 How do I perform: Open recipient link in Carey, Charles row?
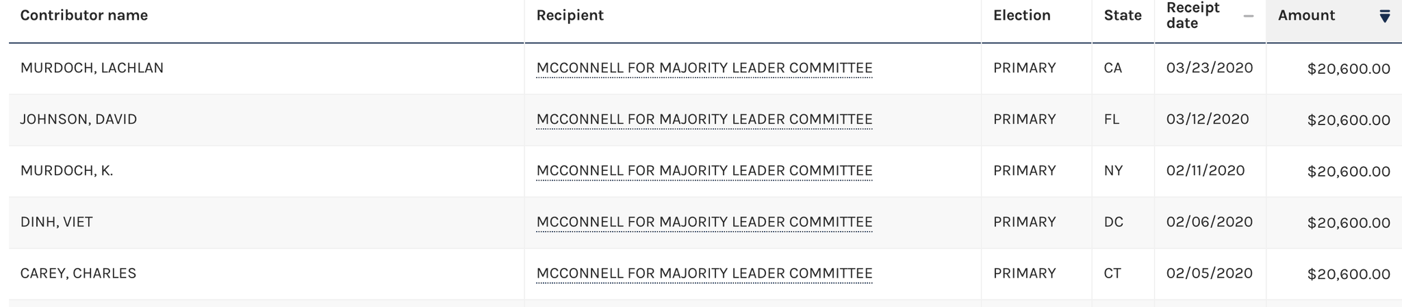point(704,273)
